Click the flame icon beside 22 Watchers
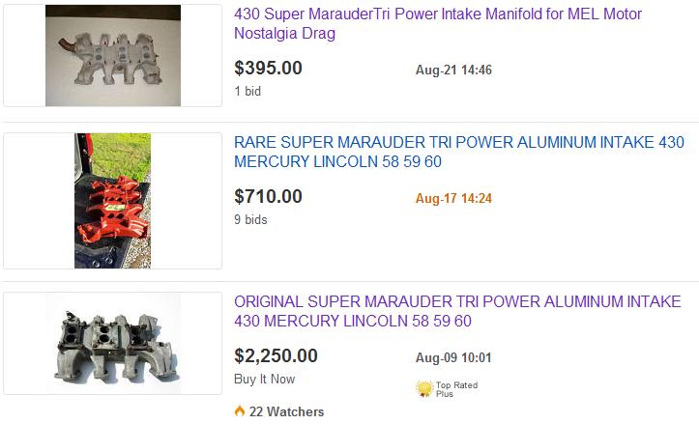The image size is (699, 424). pos(239,411)
